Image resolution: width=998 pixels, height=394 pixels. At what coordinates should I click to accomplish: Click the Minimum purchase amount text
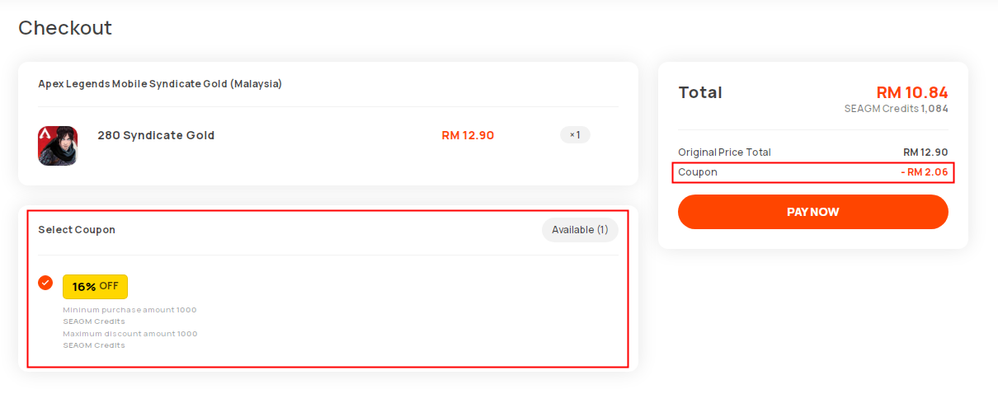pos(129,316)
